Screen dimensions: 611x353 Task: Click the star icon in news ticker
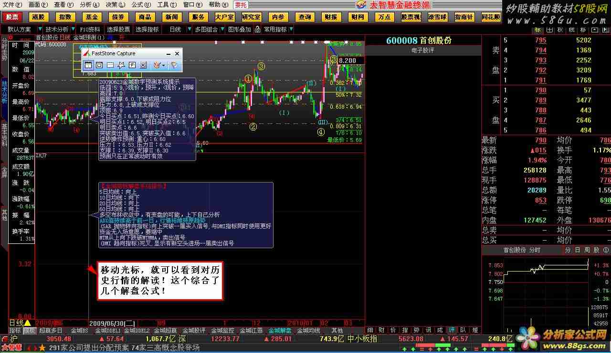coord(42,348)
